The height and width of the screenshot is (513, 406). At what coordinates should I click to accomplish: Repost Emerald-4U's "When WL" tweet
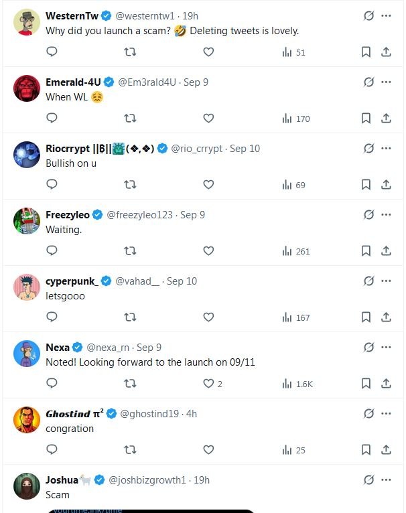pos(131,119)
